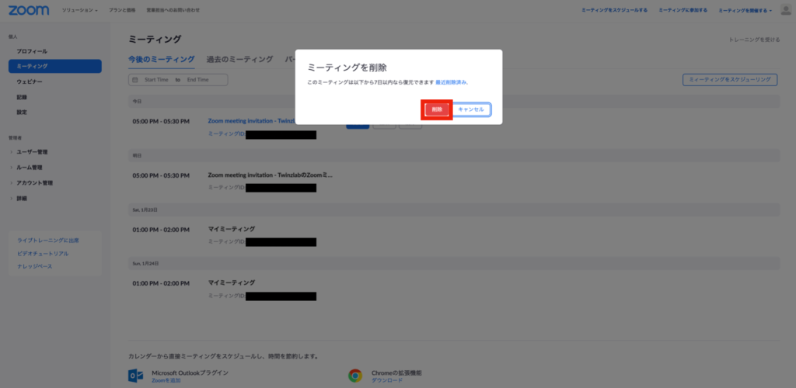This screenshot has height=388, width=796.
Task: Select the 今後のミーティング tab
Action: click(162, 59)
